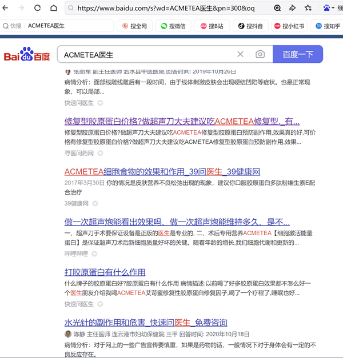Click the 寻医问药网 source label
The height and width of the screenshot is (358, 343).
tap(79, 153)
